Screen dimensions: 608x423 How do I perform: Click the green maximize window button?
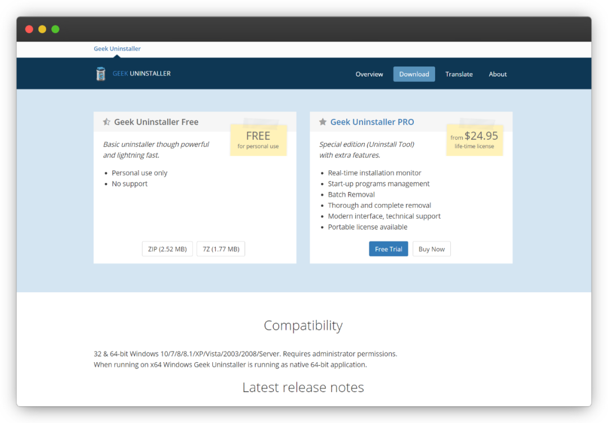pyautogui.click(x=55, y=29)
